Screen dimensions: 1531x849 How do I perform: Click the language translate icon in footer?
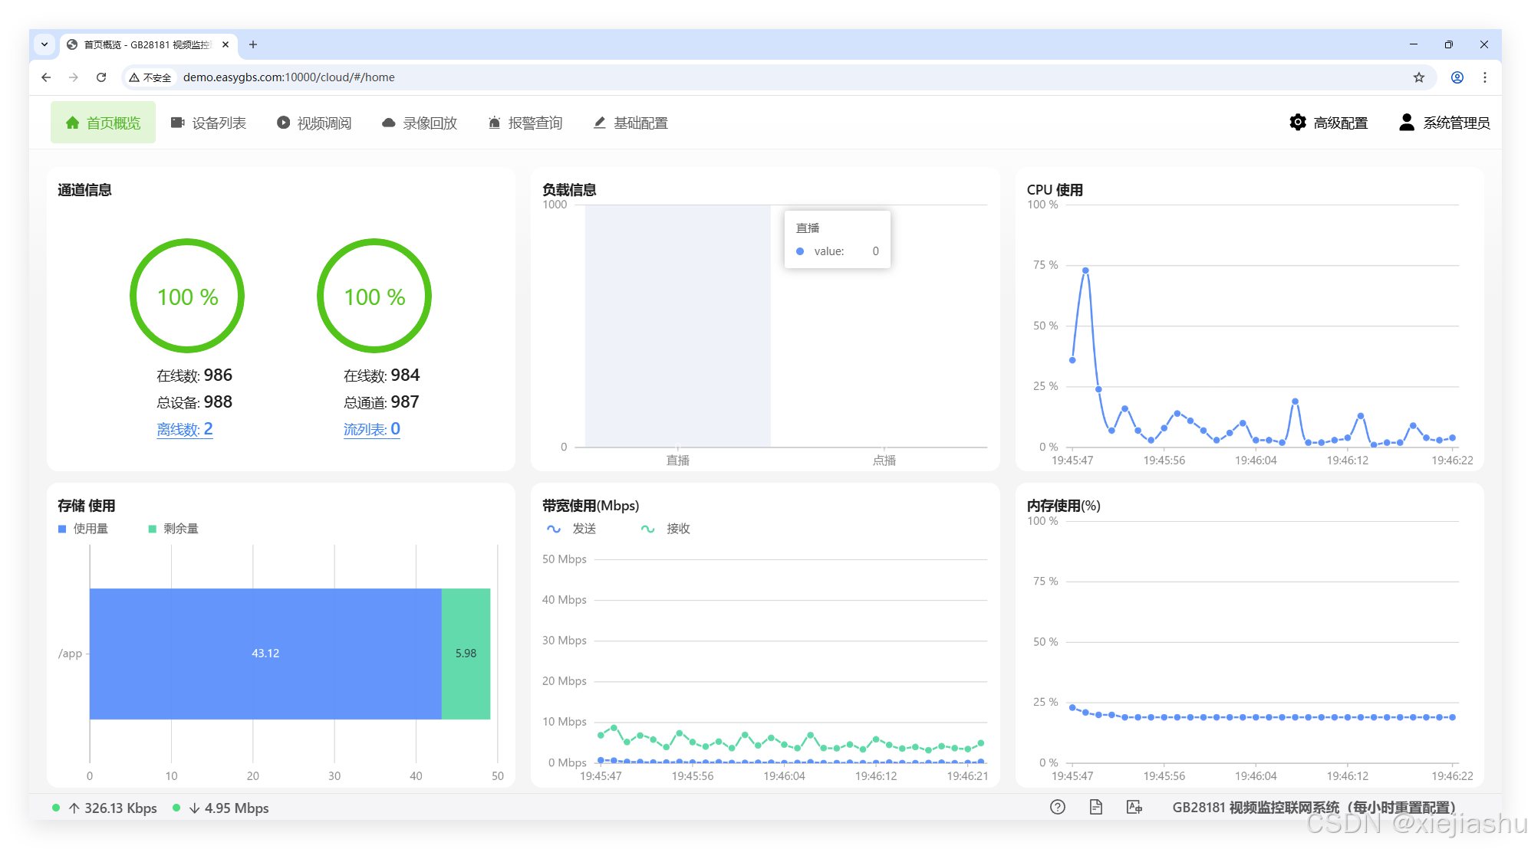[x=1134, y=807]
